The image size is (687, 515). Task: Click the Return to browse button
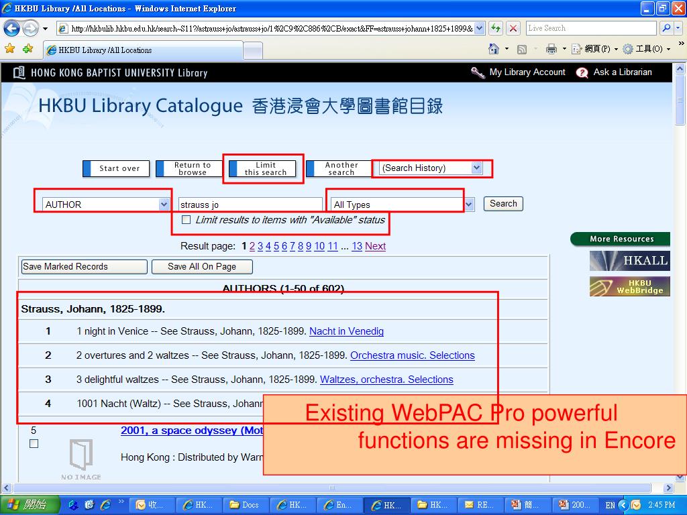(x=189, y=168)
